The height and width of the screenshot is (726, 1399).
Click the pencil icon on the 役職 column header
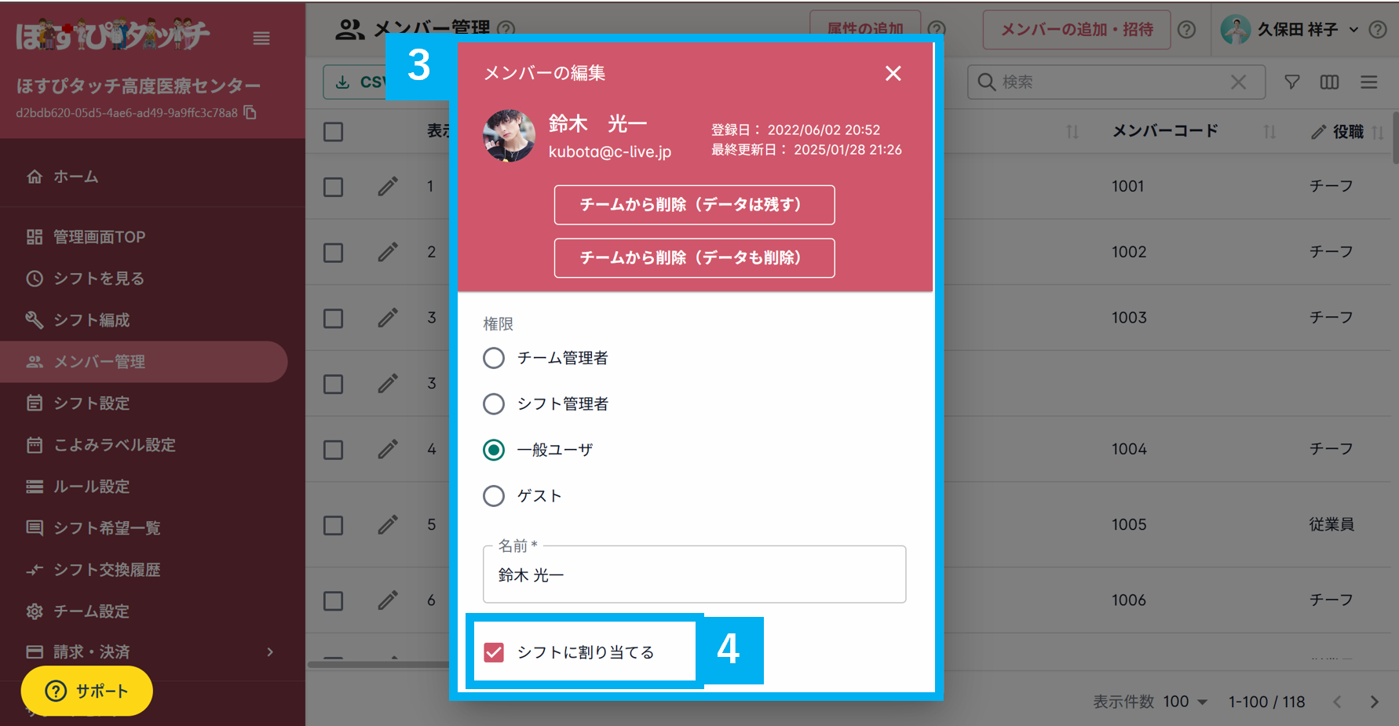[1317, 131]
